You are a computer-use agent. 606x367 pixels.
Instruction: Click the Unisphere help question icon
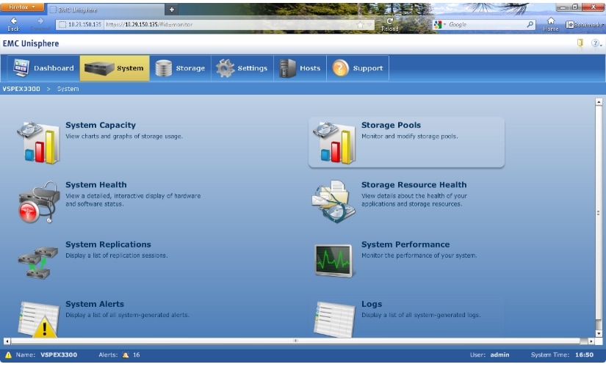(596, 43)
